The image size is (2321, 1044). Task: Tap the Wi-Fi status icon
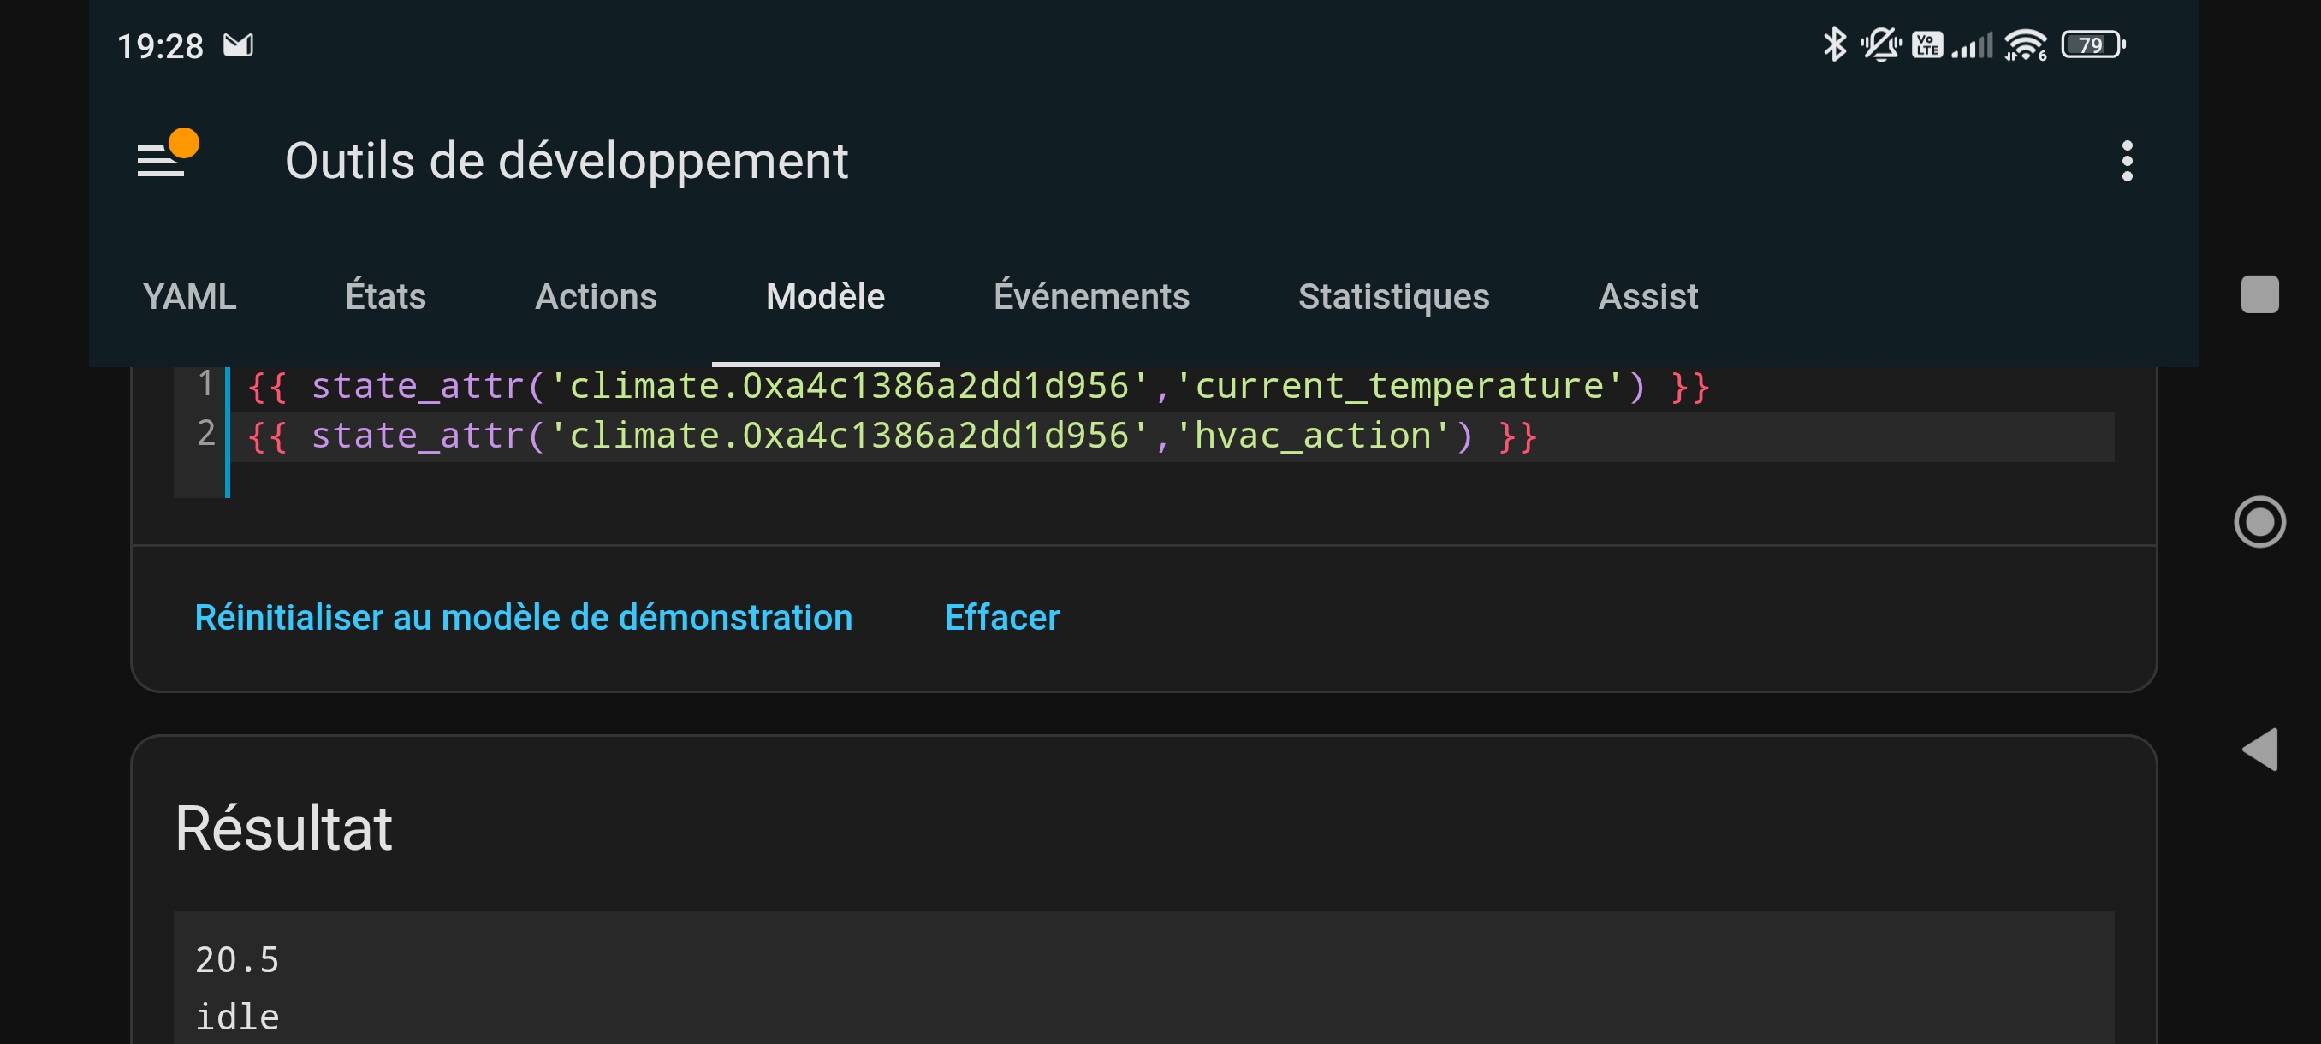(x=2025, y=44)
